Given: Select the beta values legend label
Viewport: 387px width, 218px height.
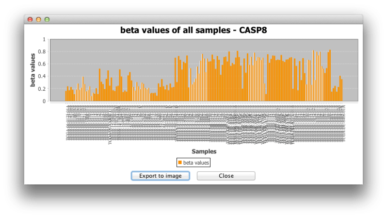Looking at the screenshot, I should pyautogui.click(x=196, y=163).
